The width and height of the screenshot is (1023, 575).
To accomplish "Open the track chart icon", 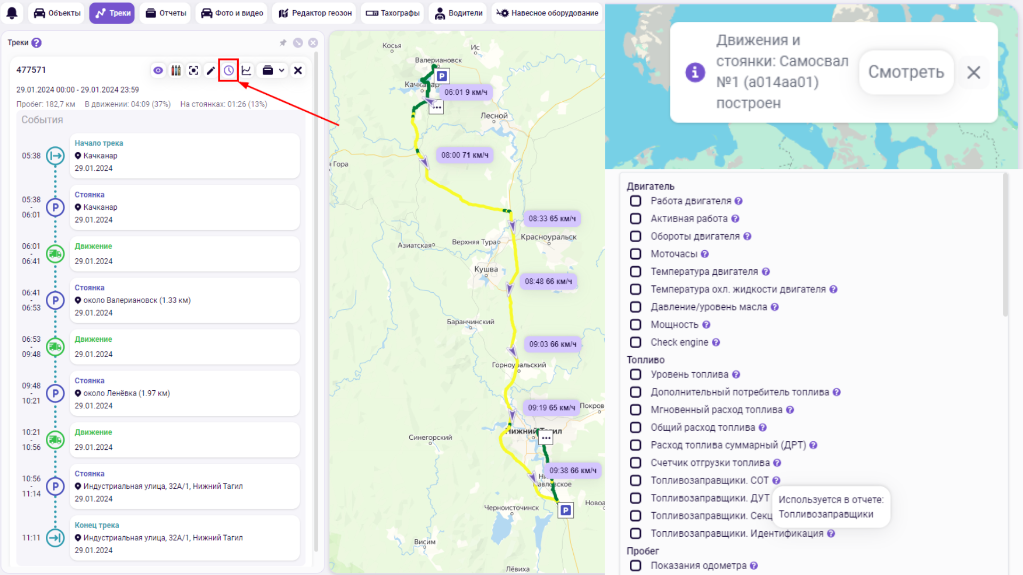I will pyautogui.click(x=246, y=70).
